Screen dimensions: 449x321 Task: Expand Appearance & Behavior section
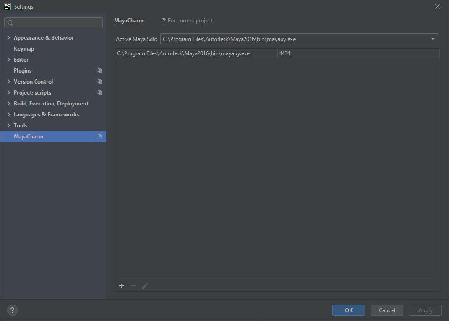click(9, 38)
